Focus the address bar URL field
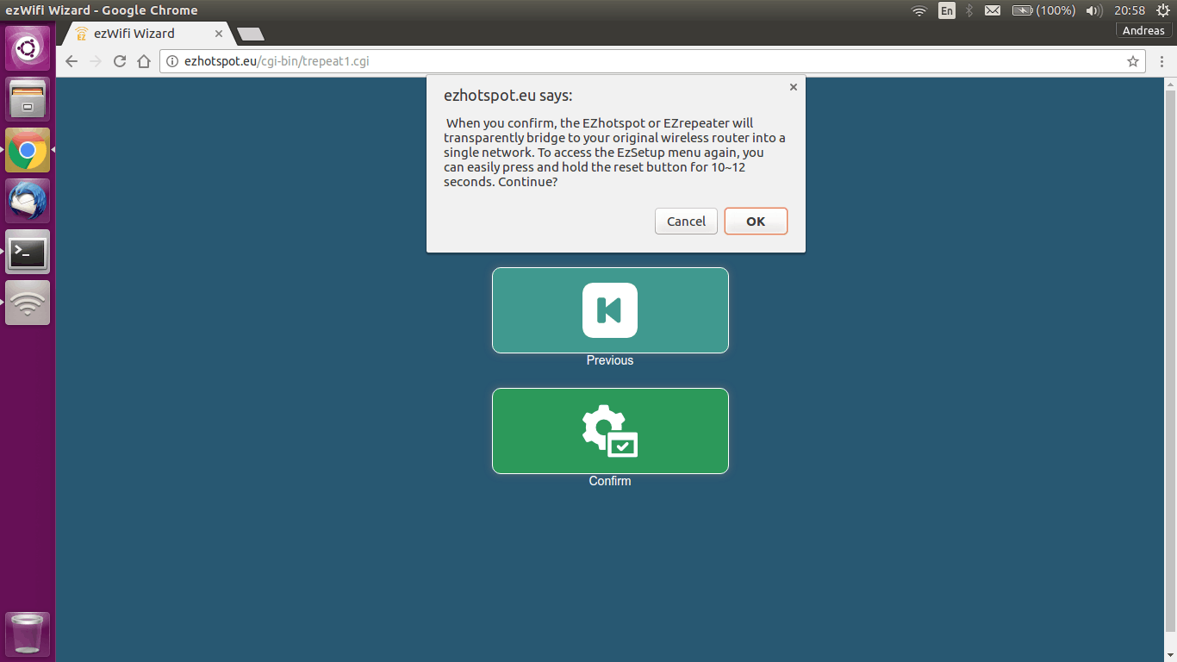The width and height of the screenshot is (1177, 662). 651,61
